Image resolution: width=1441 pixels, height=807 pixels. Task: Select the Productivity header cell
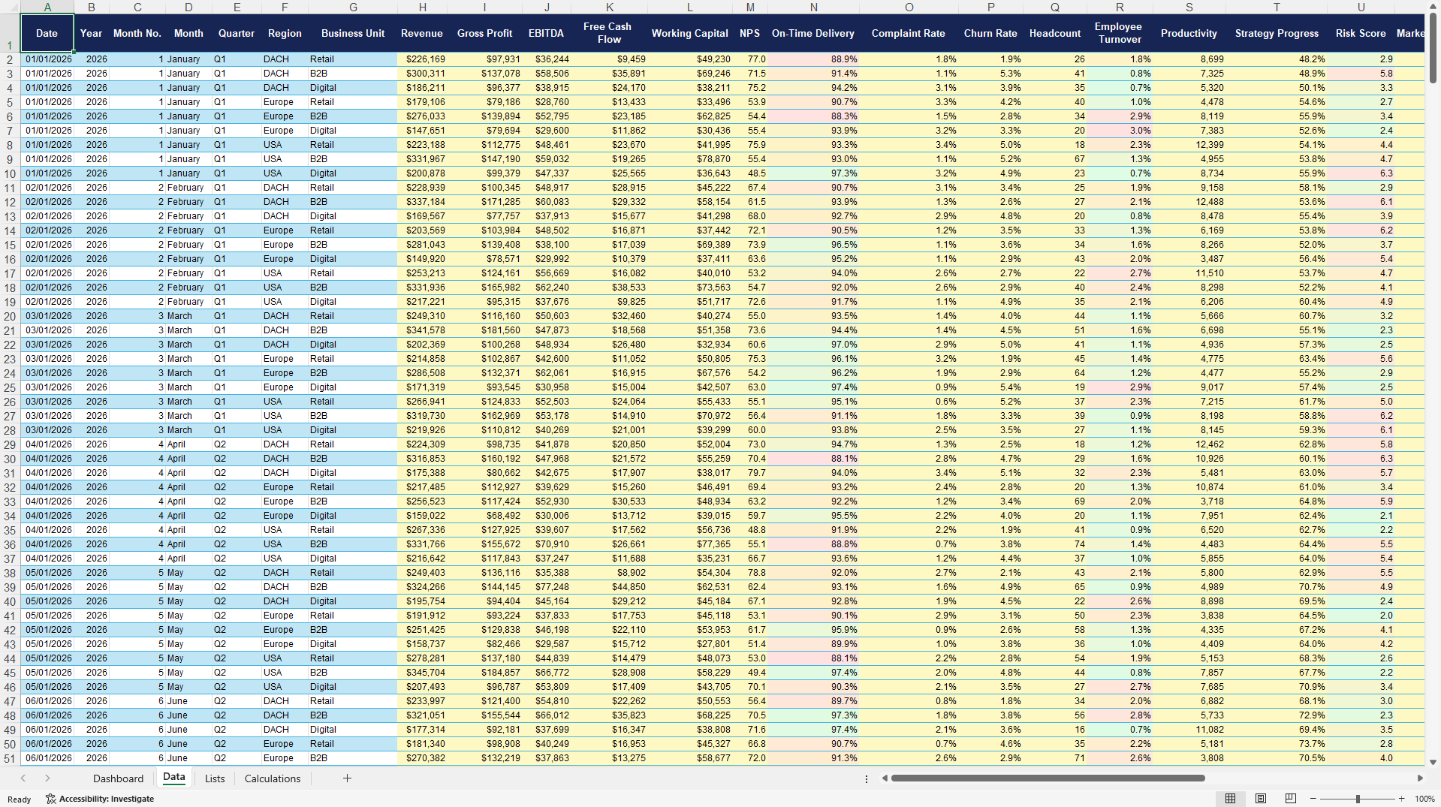(1189, 33)
